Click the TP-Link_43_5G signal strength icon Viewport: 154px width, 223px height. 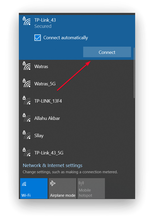(27, 152)
